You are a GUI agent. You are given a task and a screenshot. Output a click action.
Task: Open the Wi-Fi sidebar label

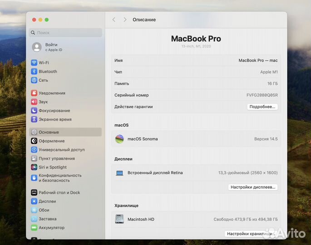coord(44,63)
